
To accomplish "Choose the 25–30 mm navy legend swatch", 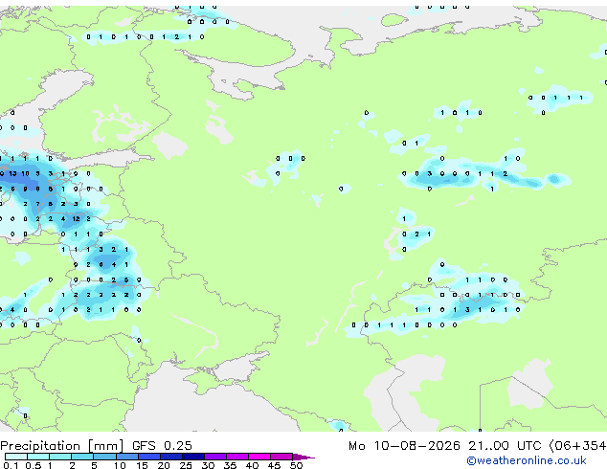I will tap(192, 457).
